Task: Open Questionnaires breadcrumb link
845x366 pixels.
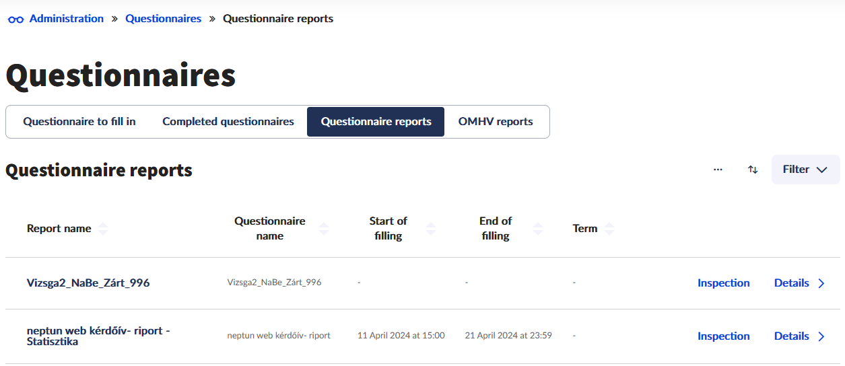Action: point(163,19)
